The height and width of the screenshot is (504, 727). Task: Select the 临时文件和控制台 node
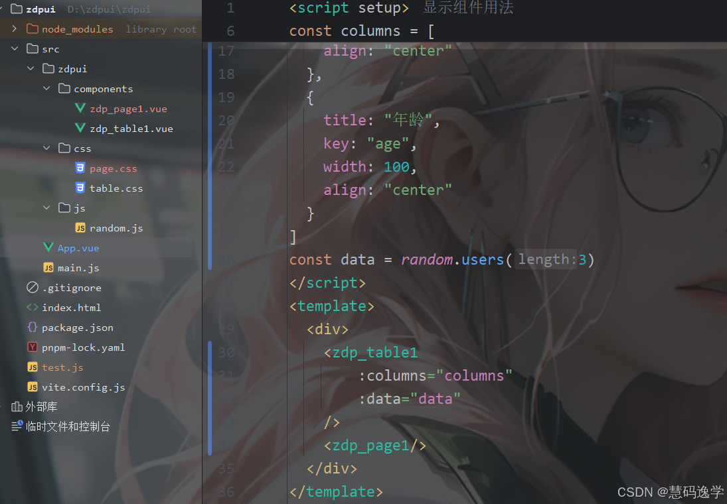tap(68, 426)
